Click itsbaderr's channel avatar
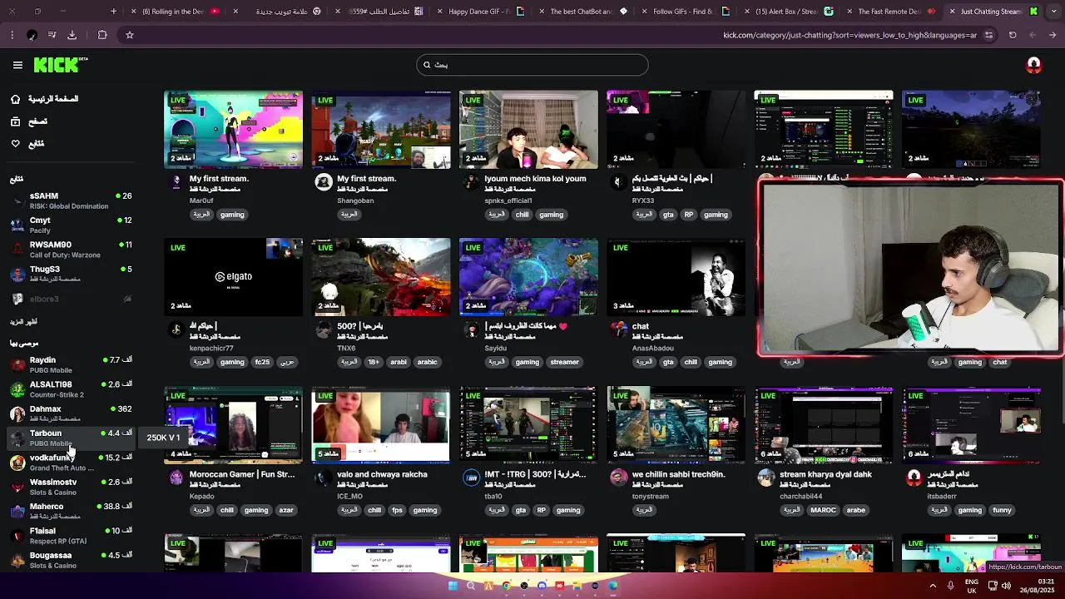Screen dimensions: 1065x599 point(914,478)
